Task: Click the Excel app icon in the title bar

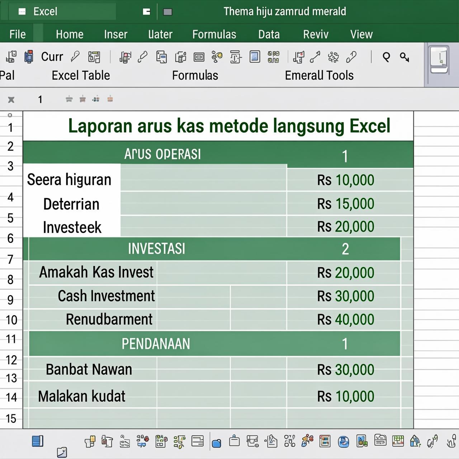Action: [22, 11]
